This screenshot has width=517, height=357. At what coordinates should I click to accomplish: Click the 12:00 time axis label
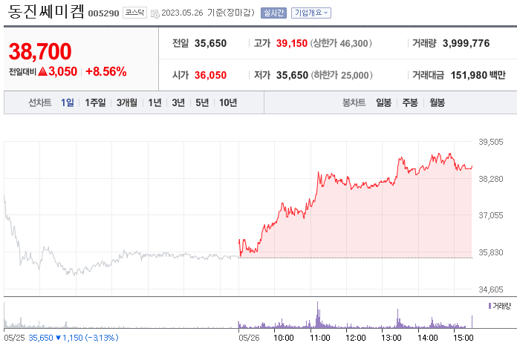pyautogui.click(x=355, y=338)
